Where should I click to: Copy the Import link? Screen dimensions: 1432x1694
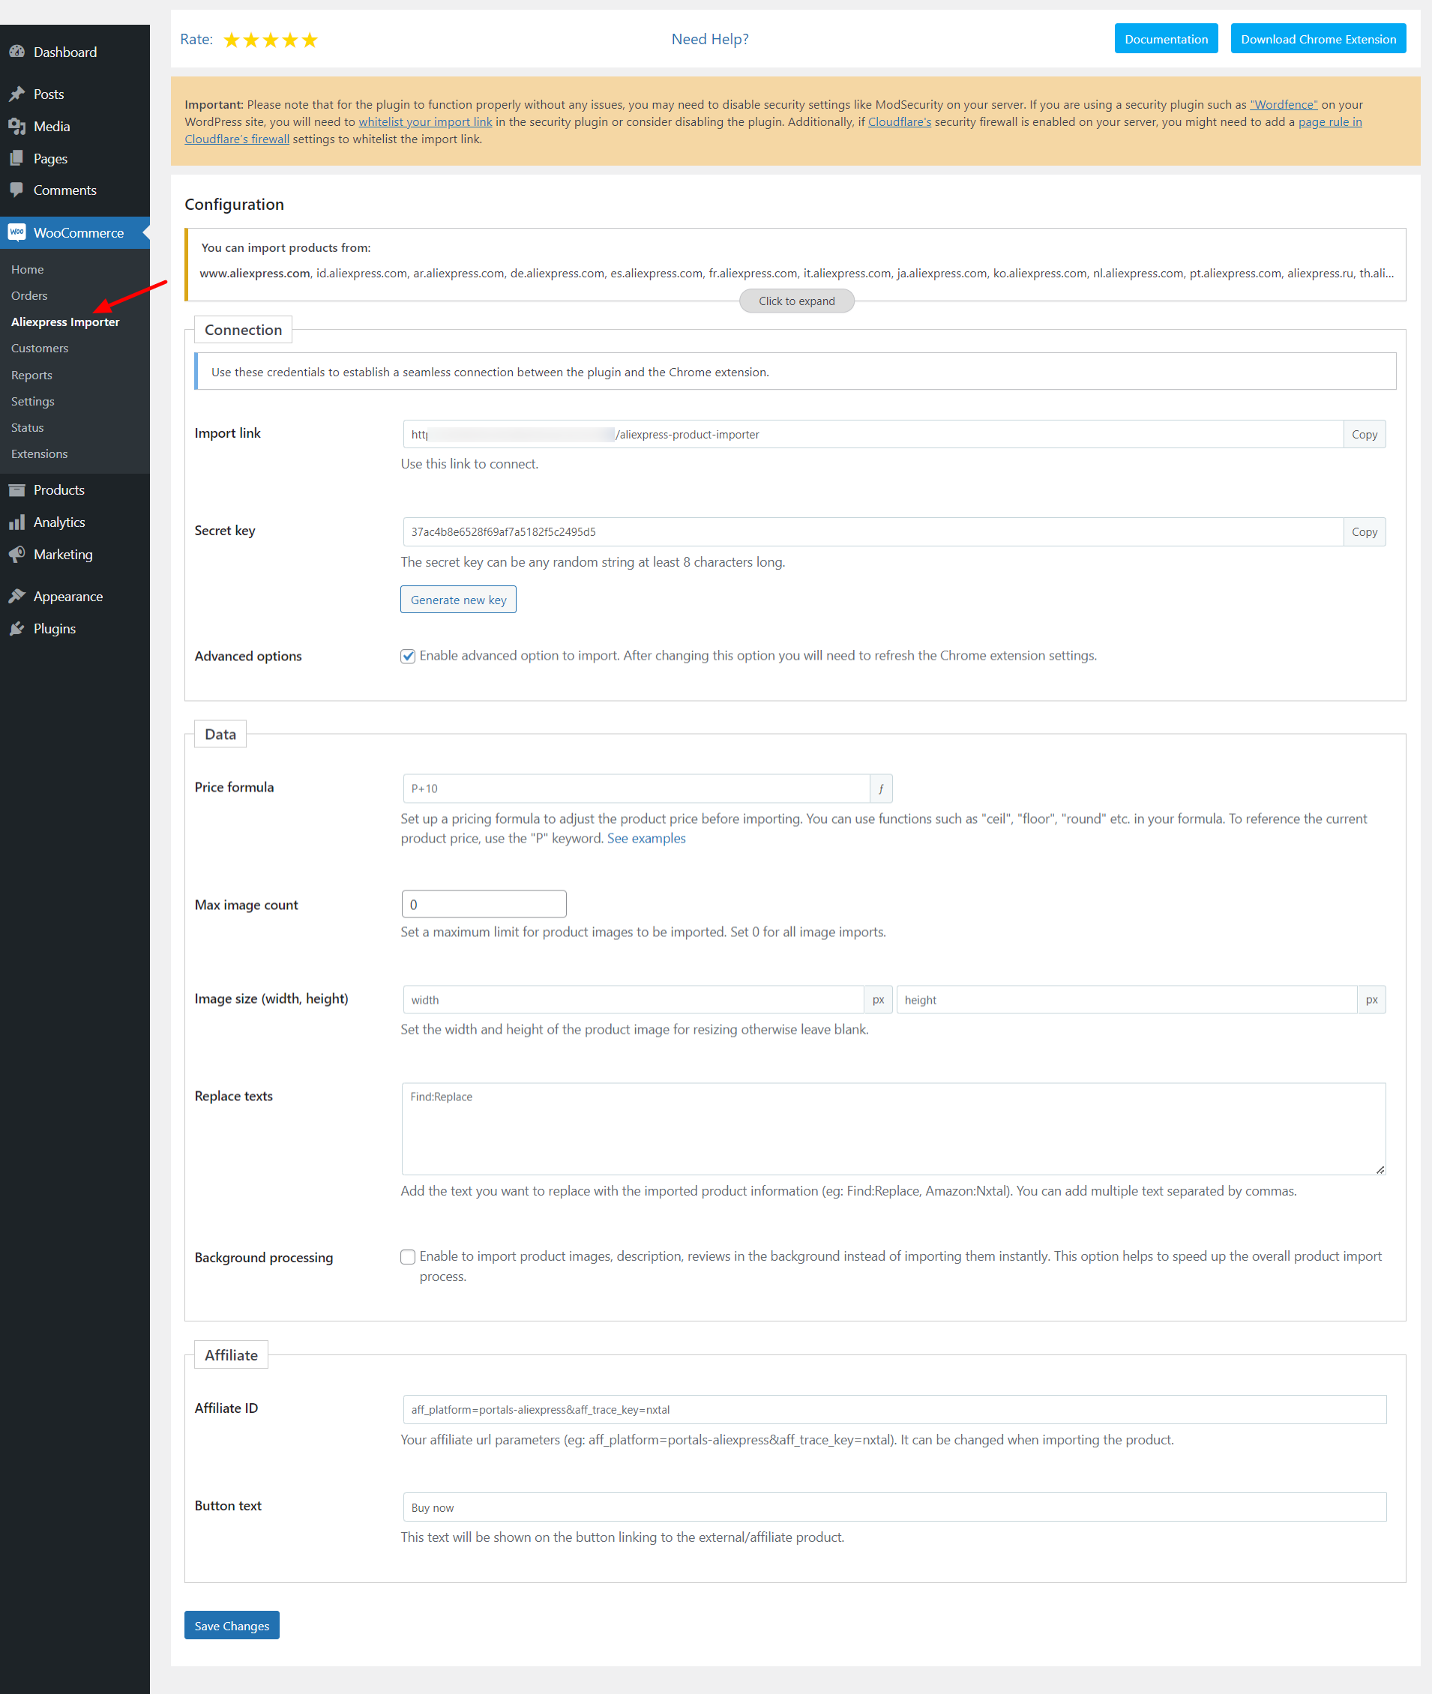[x=1364, y=434]
